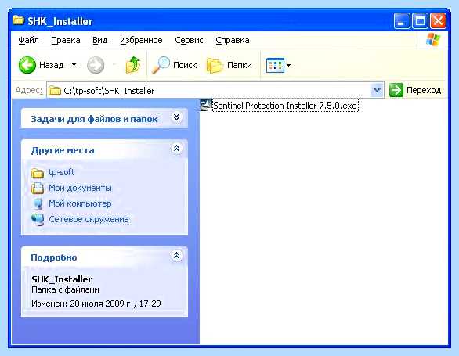Click the Назад button label
The image size is (459, 356).
tap(51, 65)
